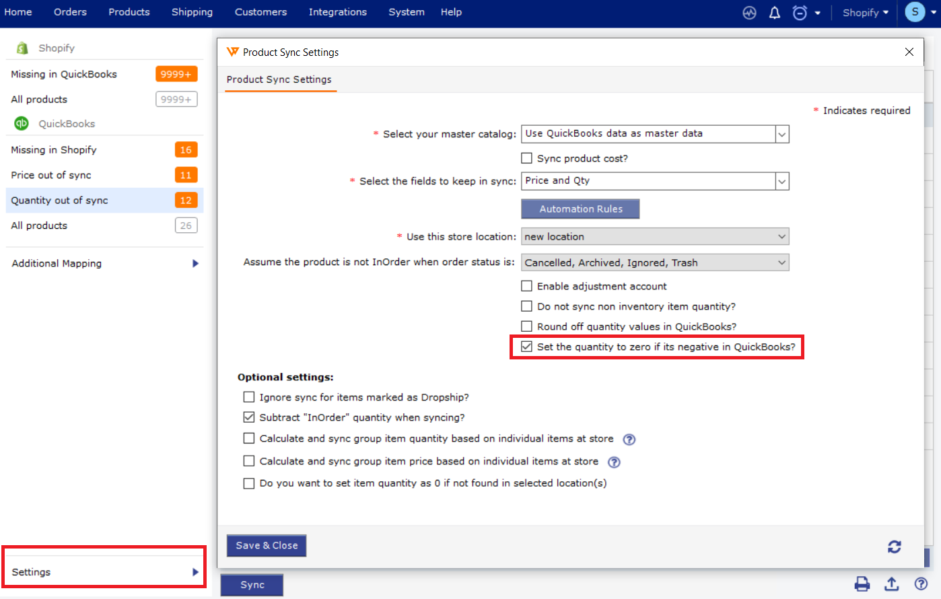
Task: Click Additional Mapping in sidebar
Action: (57, 264)
